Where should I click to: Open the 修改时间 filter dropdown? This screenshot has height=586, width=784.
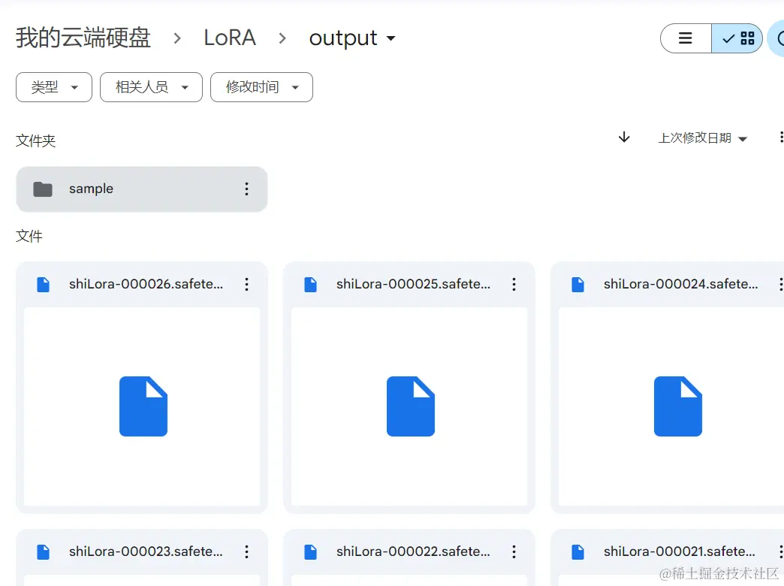point(261,87)
